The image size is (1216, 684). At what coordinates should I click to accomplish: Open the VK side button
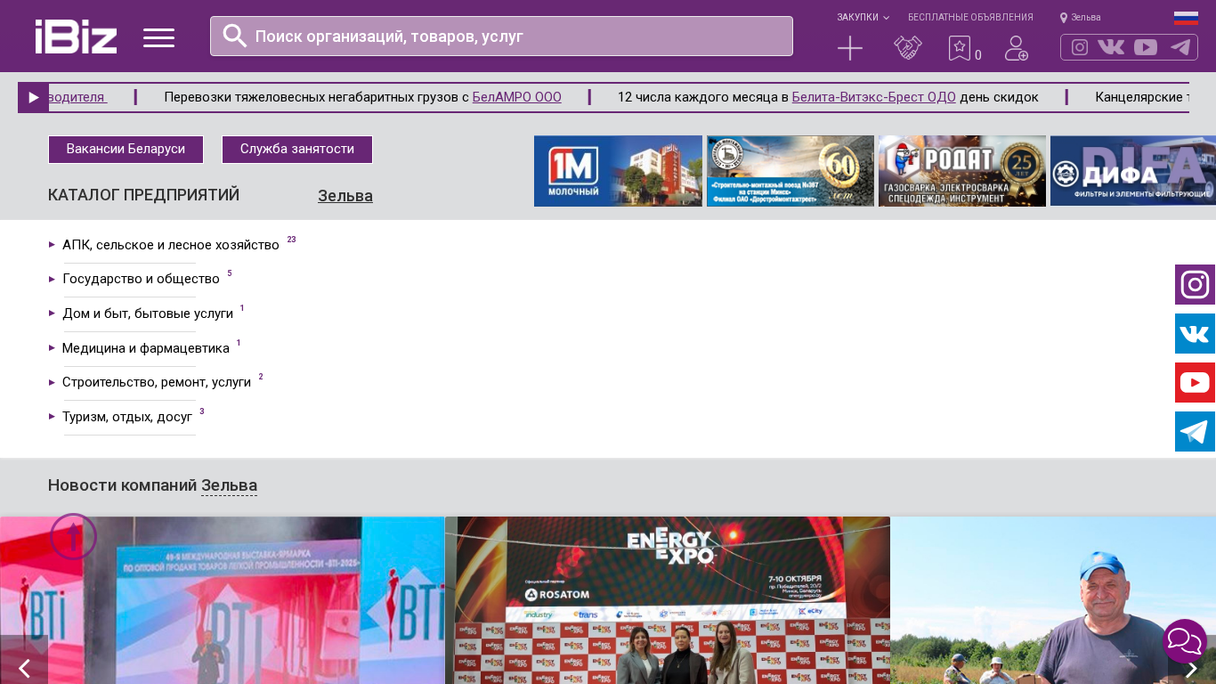tap(1195, 334)
